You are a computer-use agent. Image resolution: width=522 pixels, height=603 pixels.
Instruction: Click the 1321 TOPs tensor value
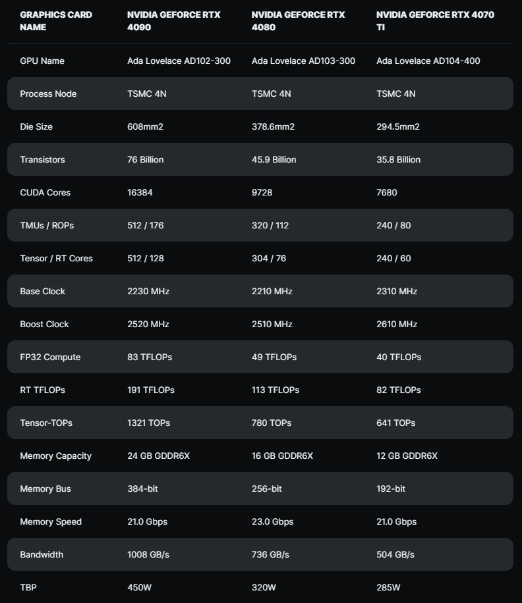pyautogui.click(x=148, y=423)
